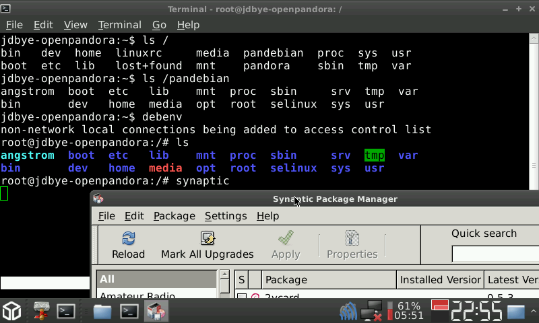Open Synaptic's Package menu
The image size is (539, 323).
point(174,216)
